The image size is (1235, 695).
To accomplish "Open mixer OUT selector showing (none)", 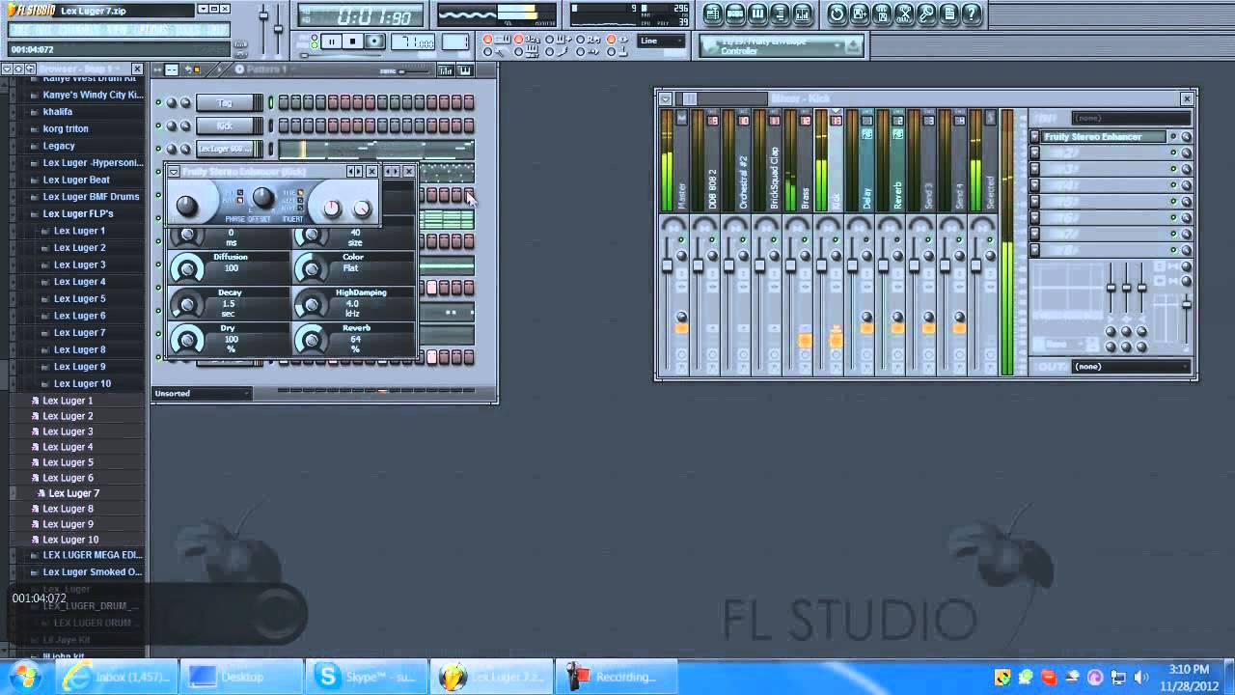I will 1131,367.
